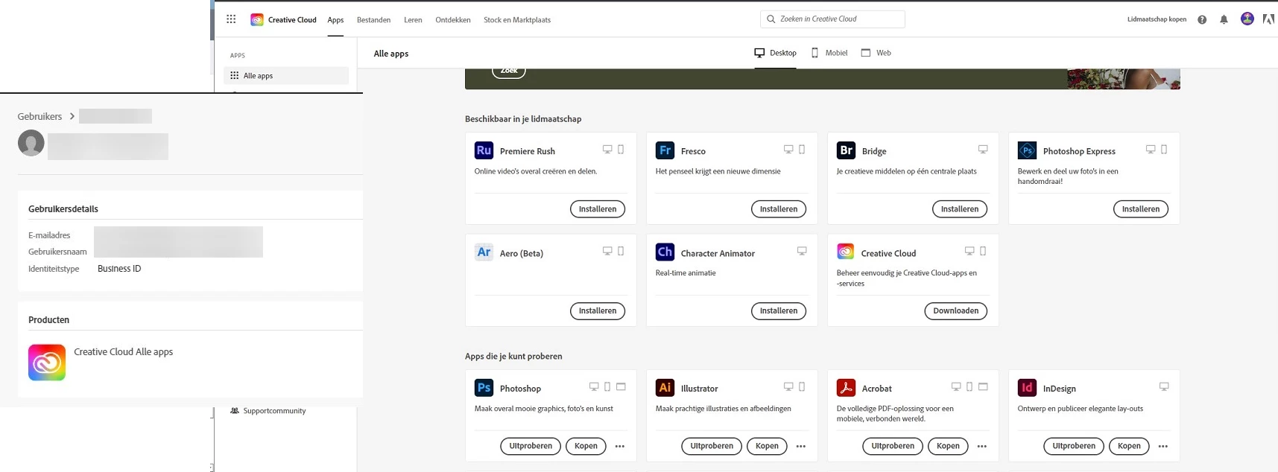
Task: Click the Creative Cloud Alle apps product icon
Action: (47, 363)
